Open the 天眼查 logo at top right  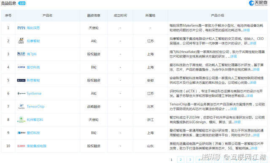(258, 3)
